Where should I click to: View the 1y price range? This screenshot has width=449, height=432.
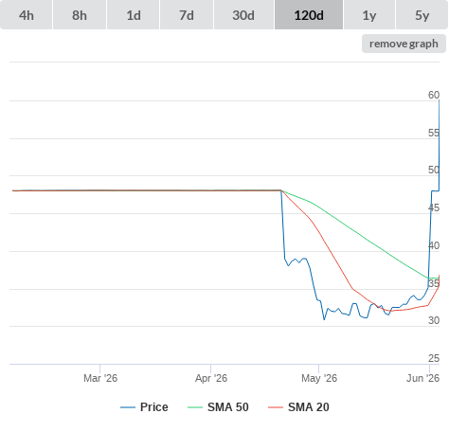tap(369, 15)
